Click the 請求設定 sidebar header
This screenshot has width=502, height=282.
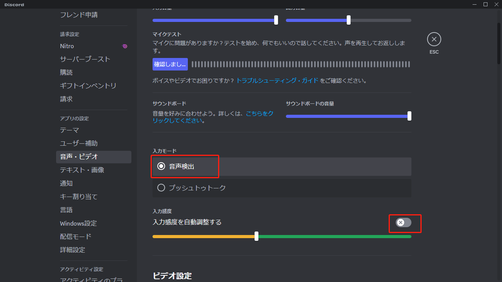click(x=70, y=34)
